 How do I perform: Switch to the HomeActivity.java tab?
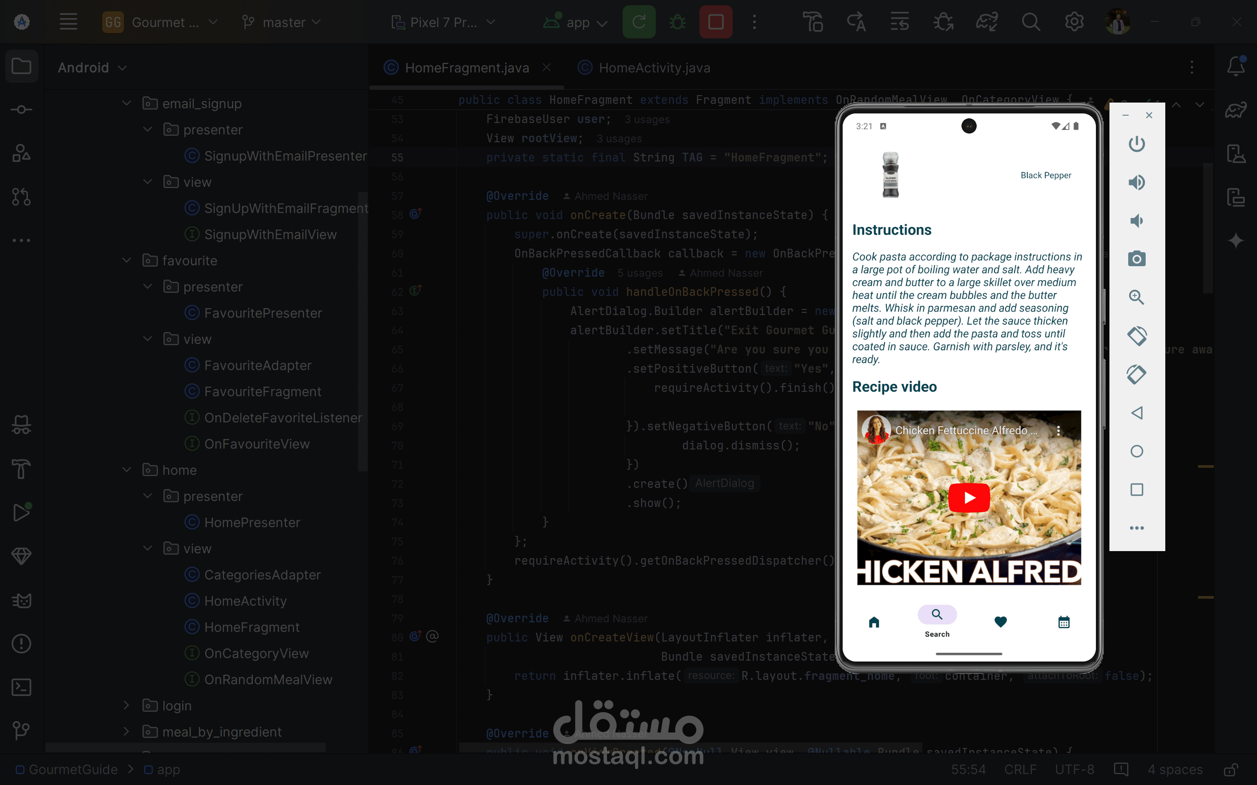654,68
